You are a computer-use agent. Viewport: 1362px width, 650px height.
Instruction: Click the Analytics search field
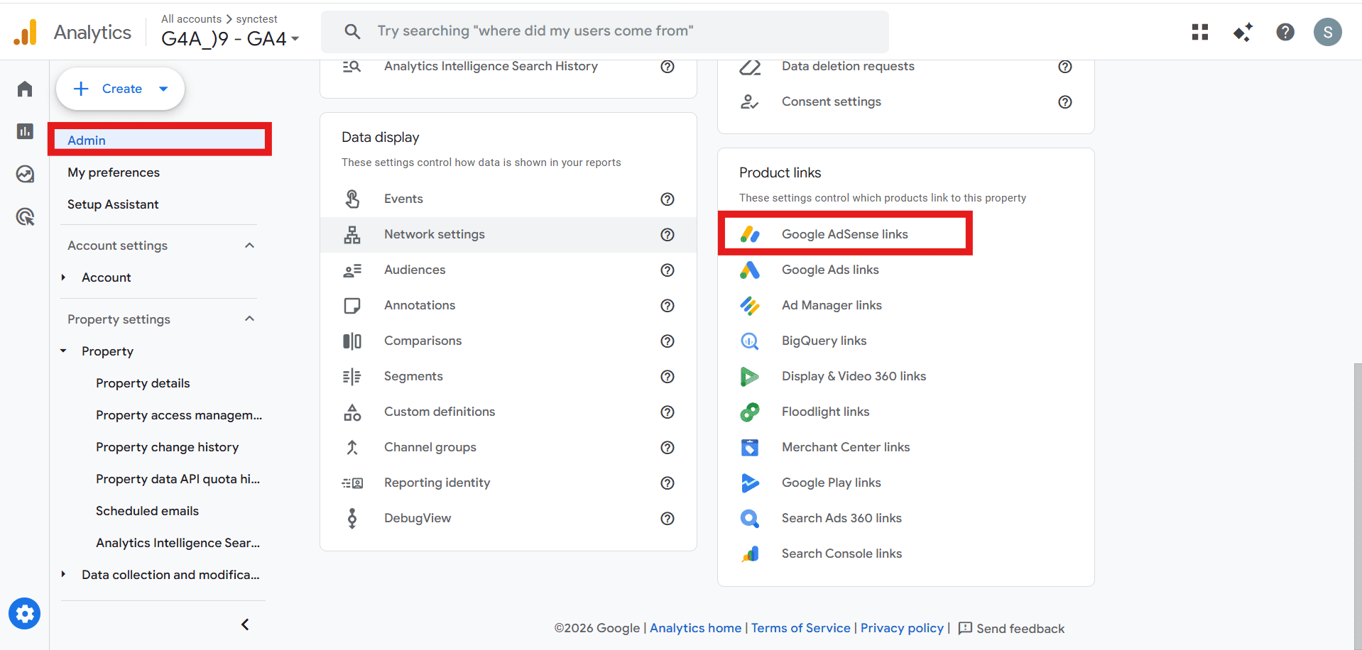click(605, 31)
